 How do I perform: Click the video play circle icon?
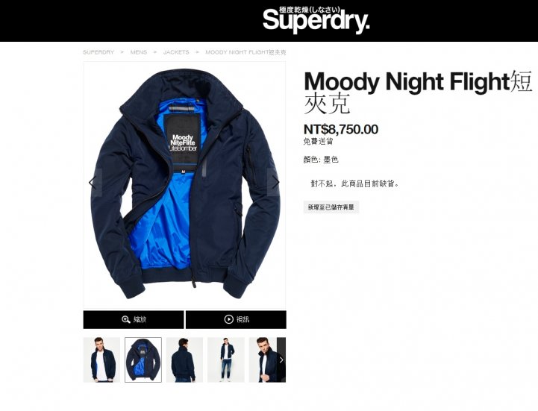[228, 319]
